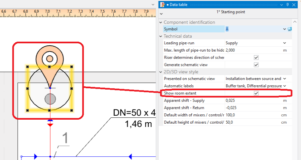Toggle Show room extent checkbox
This screenshot has width=301, height=160.
click(x=256, y=93)
